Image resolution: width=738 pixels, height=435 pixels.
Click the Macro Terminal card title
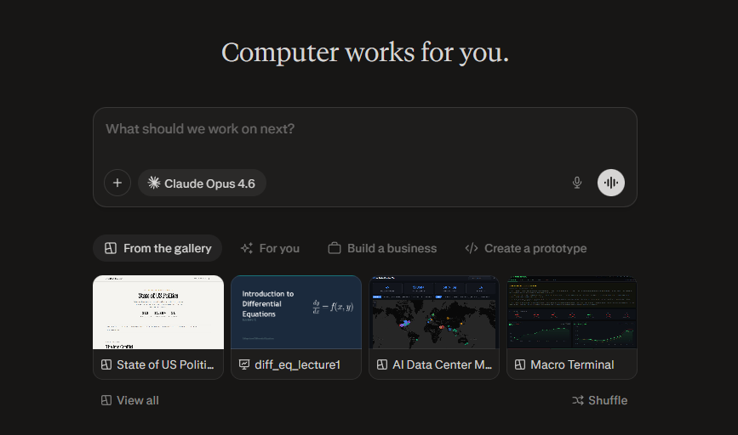tap(572, 364)
